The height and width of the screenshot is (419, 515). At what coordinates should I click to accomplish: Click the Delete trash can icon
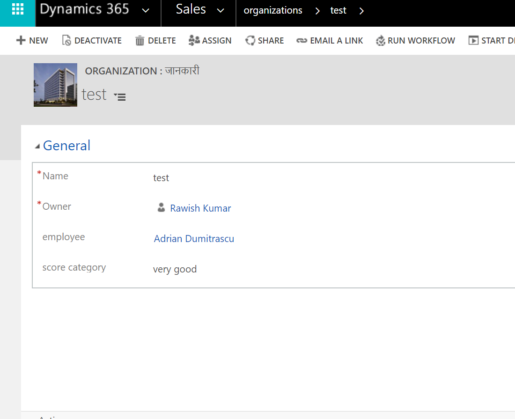point(140,41)
